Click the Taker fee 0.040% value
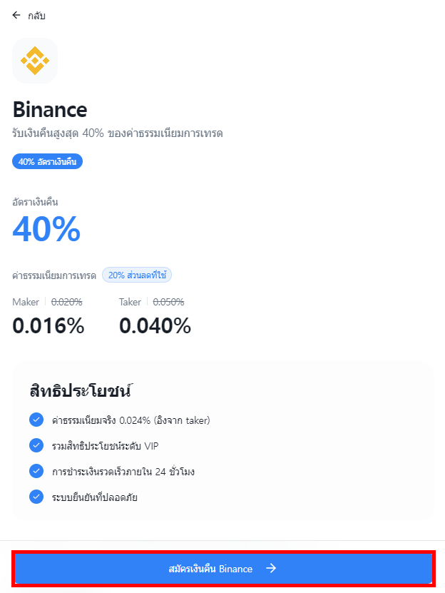This screenshot has height=593, width=445. pyautogui.click(x=155, y=326)
